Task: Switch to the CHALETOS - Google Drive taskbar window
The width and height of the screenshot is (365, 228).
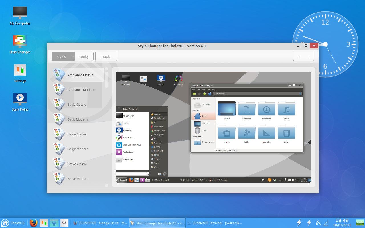Action: coord(100,223)
